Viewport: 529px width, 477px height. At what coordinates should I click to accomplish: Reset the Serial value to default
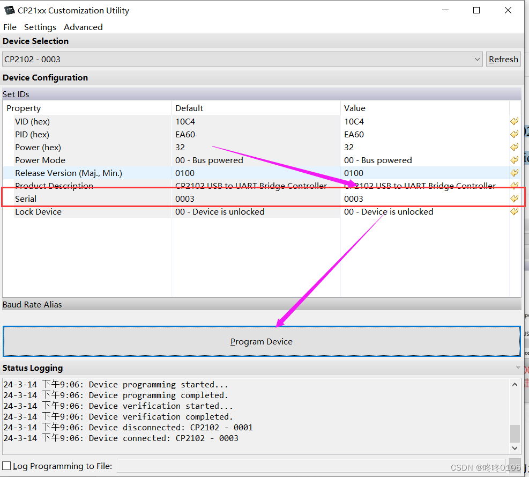514,199
